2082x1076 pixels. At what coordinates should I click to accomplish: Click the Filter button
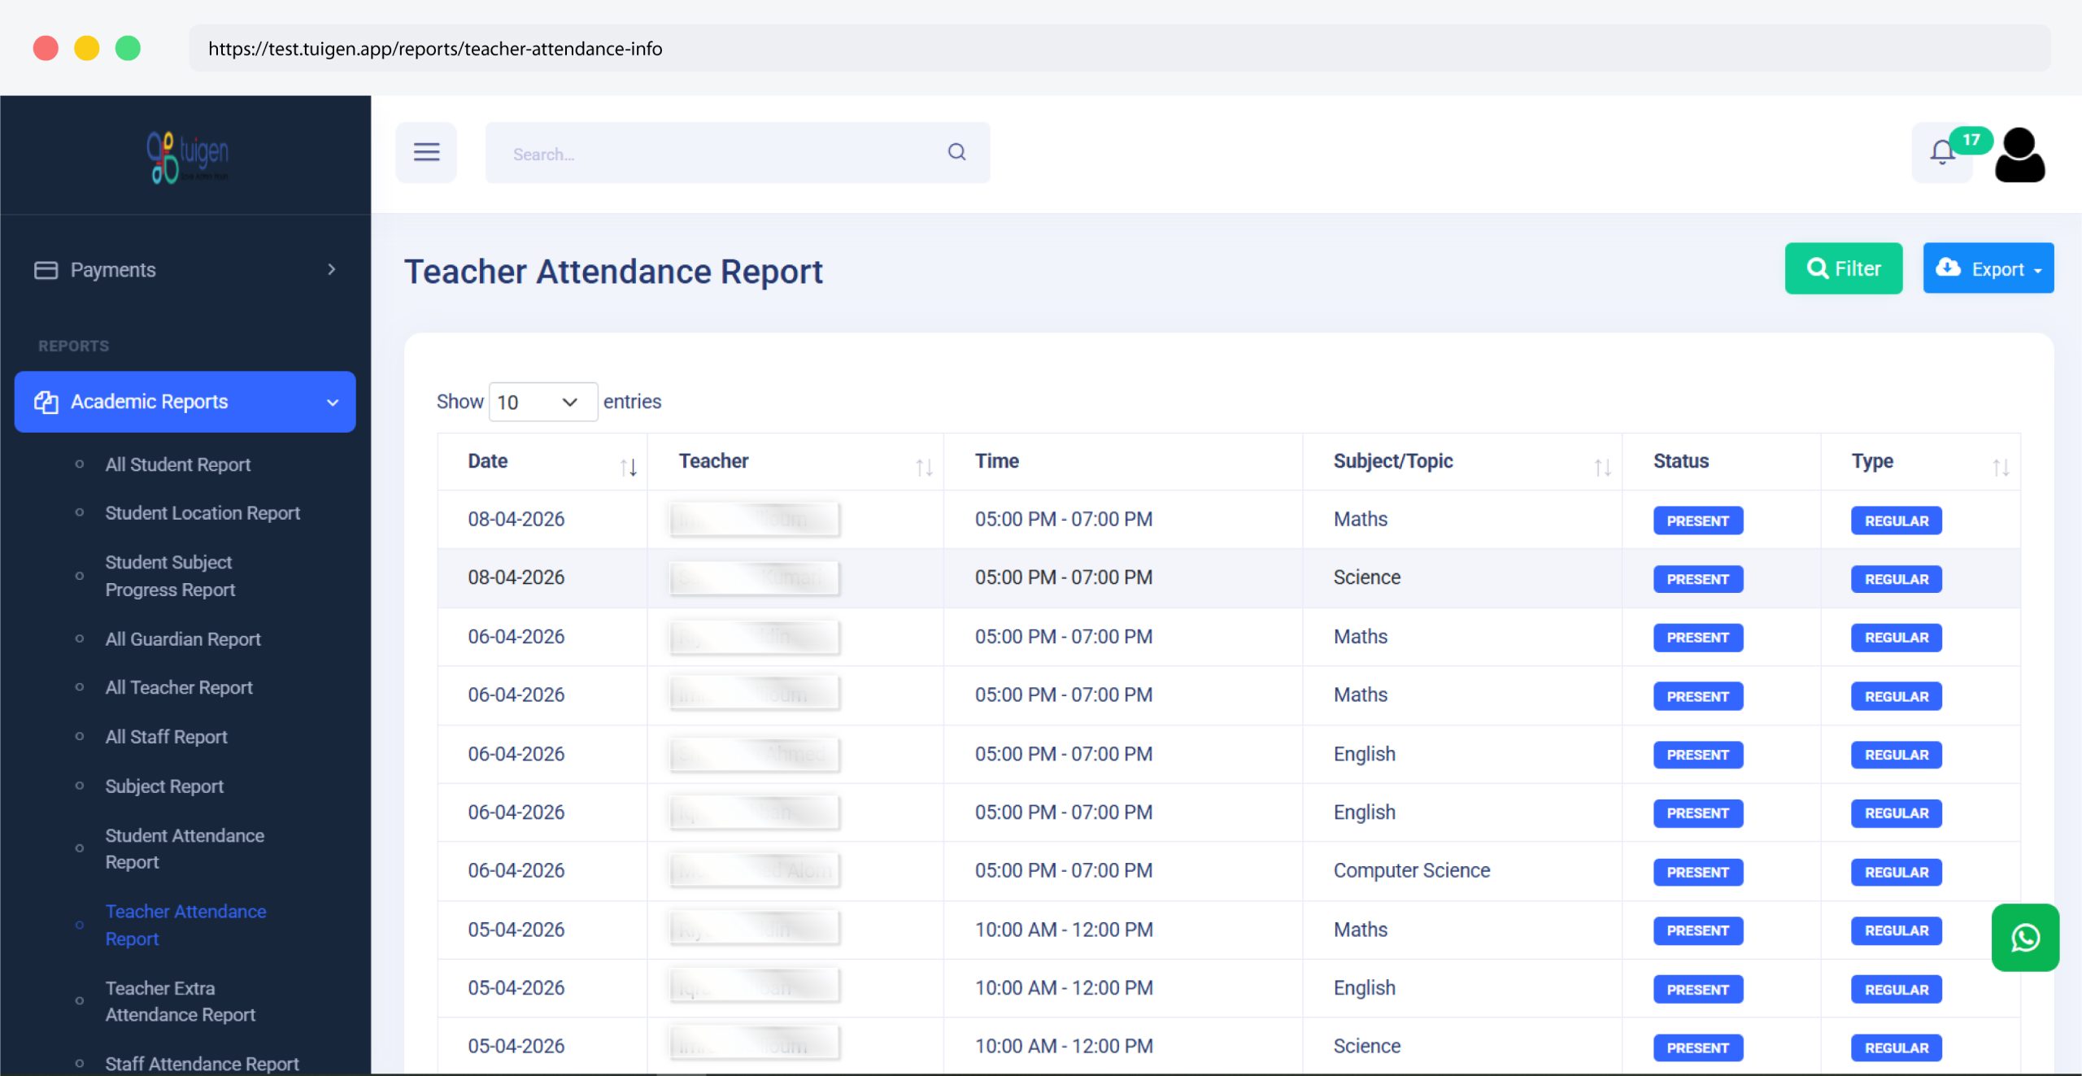coord(1843,268)
